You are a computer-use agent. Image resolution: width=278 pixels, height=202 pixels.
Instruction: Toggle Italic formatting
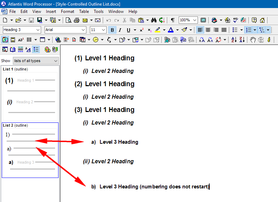120,30
